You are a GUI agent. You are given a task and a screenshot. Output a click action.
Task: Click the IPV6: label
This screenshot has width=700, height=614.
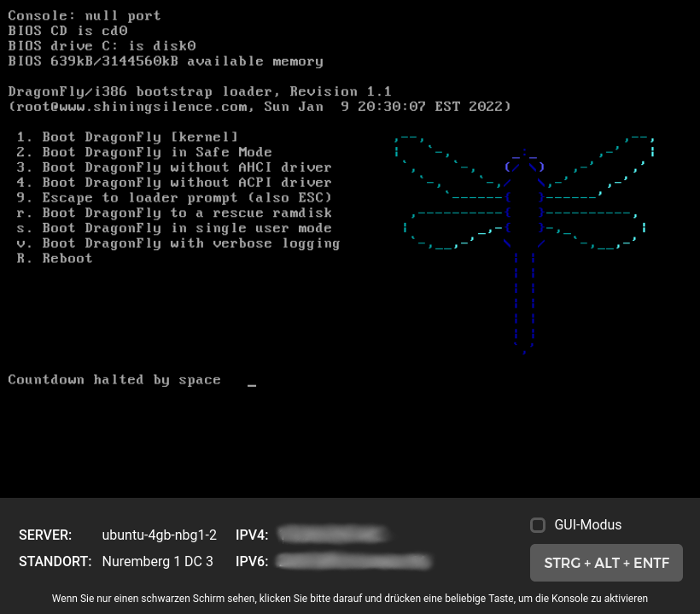click(252, 561)
